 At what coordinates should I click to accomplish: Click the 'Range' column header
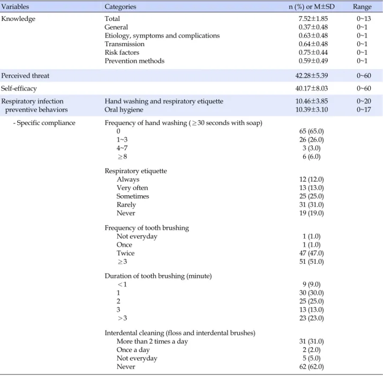point(362,7)
